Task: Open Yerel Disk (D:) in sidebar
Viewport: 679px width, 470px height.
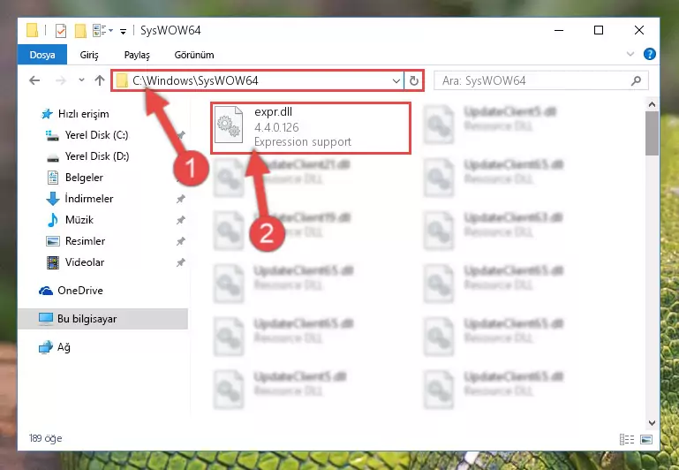Action: click(x=97, y=156)
